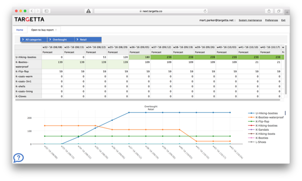Open System maintenance link
302x181 pixels.
click(250, 20)
